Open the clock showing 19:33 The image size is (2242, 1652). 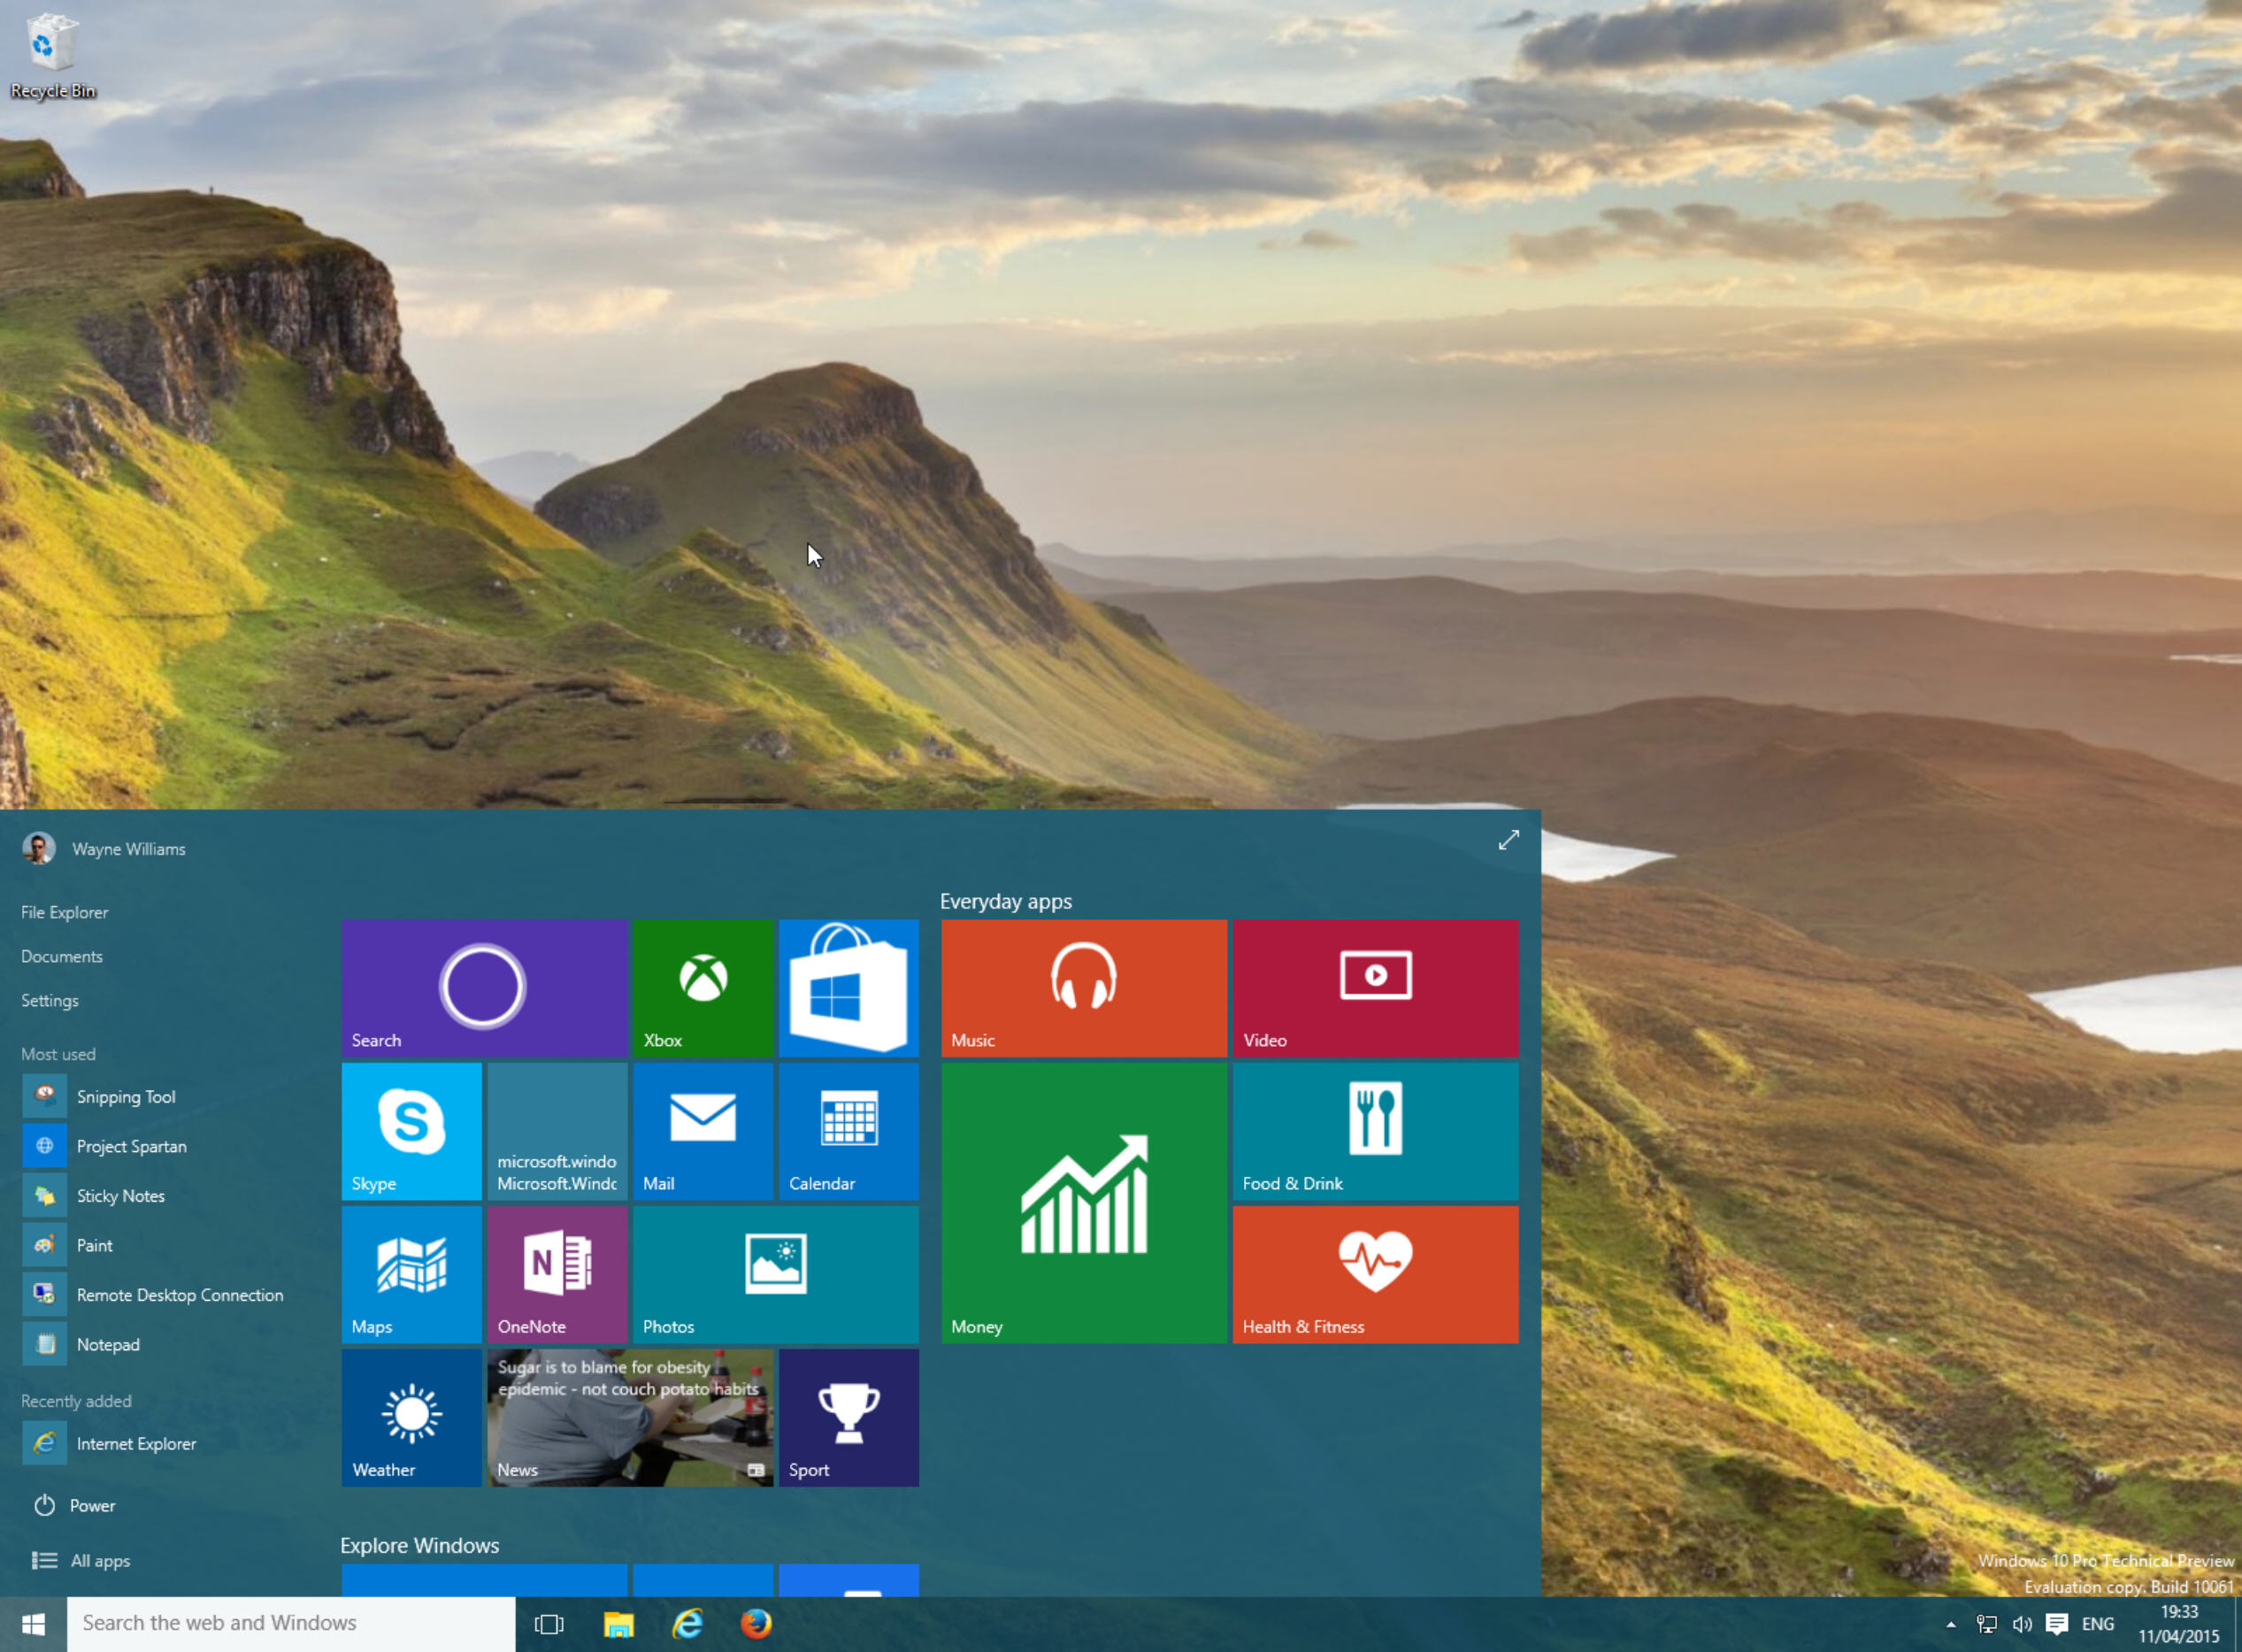2179,1624
